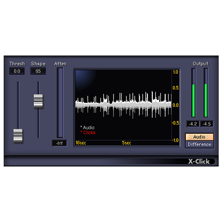Viewport: 222px width, 222px height.
Task: Switch monitoring to Difference mode
Action: (199, 144)
